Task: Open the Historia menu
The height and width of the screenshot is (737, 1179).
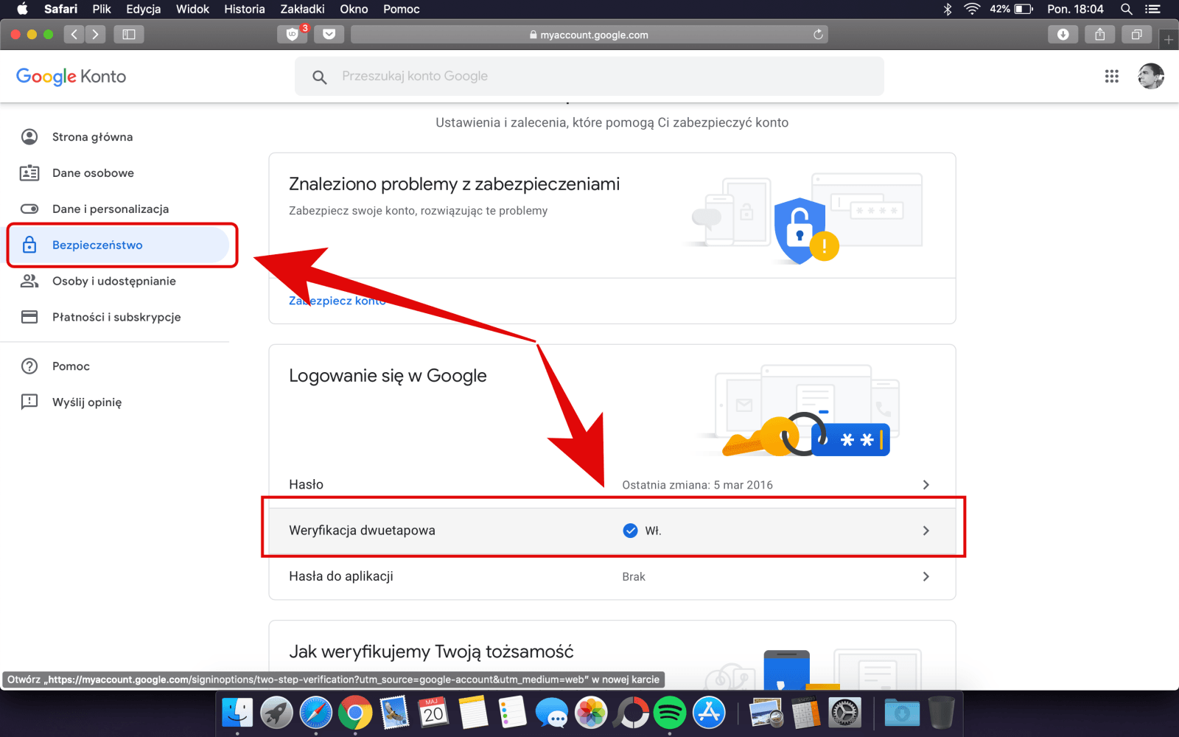Action: (x=245, y=9)
